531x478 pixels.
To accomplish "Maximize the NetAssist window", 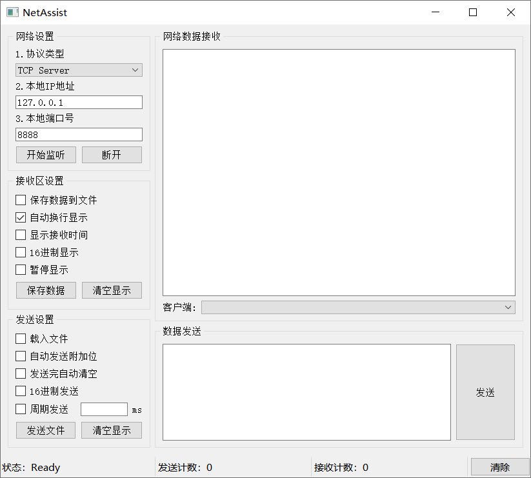I will click(x=473, y=12).
